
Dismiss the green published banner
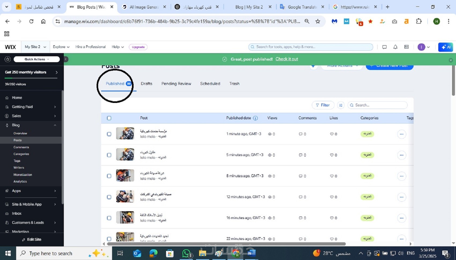coord(451,60)
